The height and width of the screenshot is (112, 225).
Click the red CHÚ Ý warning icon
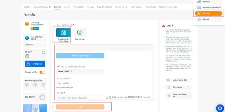click(164, 26)
